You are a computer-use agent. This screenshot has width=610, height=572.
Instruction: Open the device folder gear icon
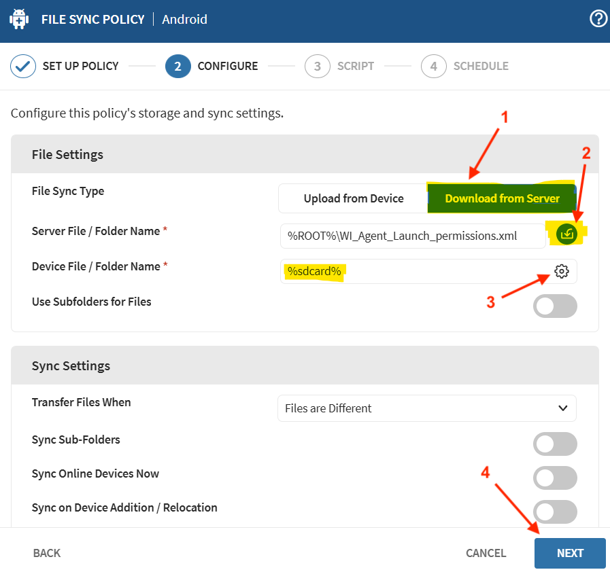point(561,271)
